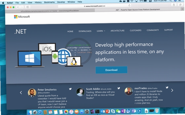Open the File menu
The height and width of the screenshot is (115, 185).
(17, 2)
